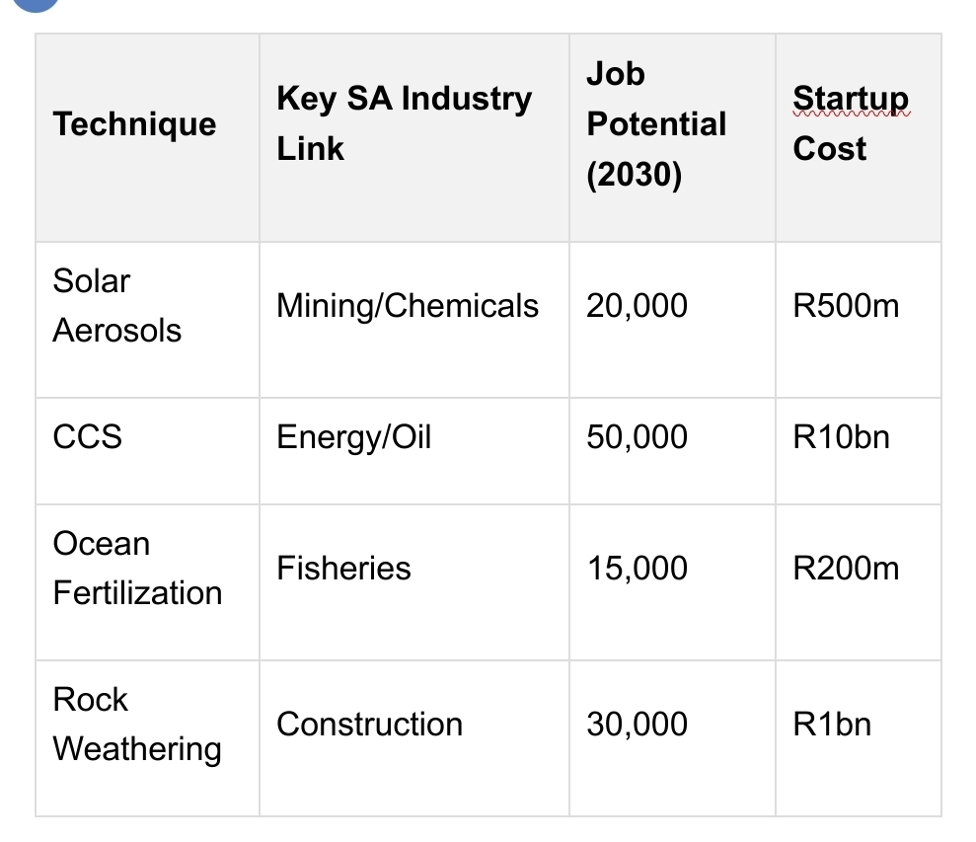
Task: Click the R1bn startup cost cell
Action: (832, 725)
